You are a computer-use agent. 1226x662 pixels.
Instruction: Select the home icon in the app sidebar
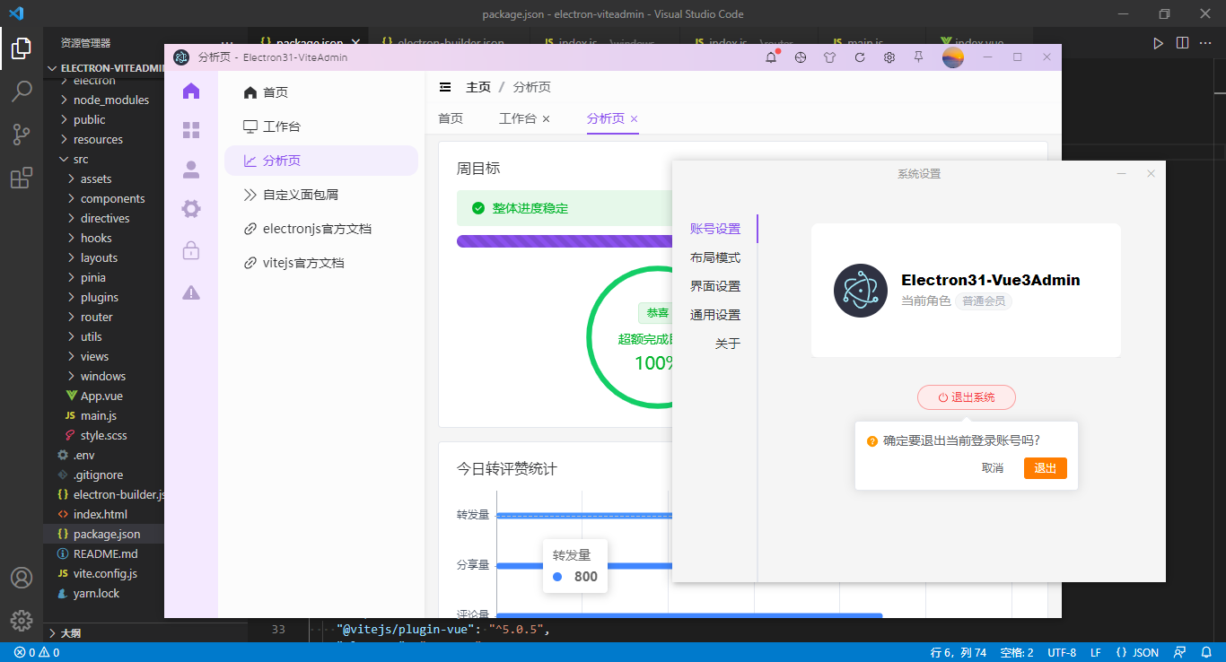point(190,90)
